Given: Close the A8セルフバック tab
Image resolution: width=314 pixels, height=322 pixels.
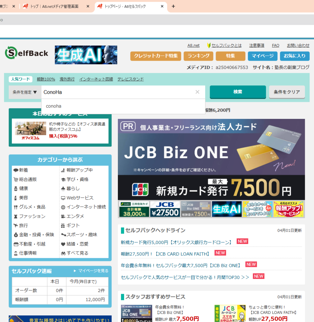Looking at the screenshot, I should (162, 6).
